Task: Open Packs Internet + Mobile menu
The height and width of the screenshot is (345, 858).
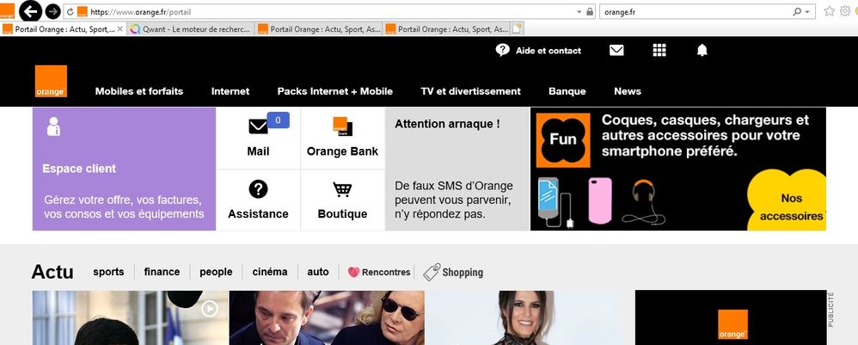Action: click(335, 91)
